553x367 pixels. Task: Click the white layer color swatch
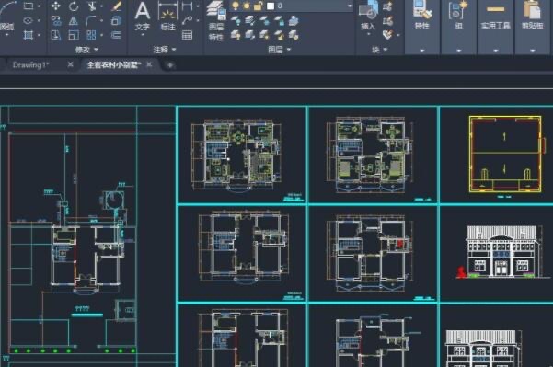(271, 6)
